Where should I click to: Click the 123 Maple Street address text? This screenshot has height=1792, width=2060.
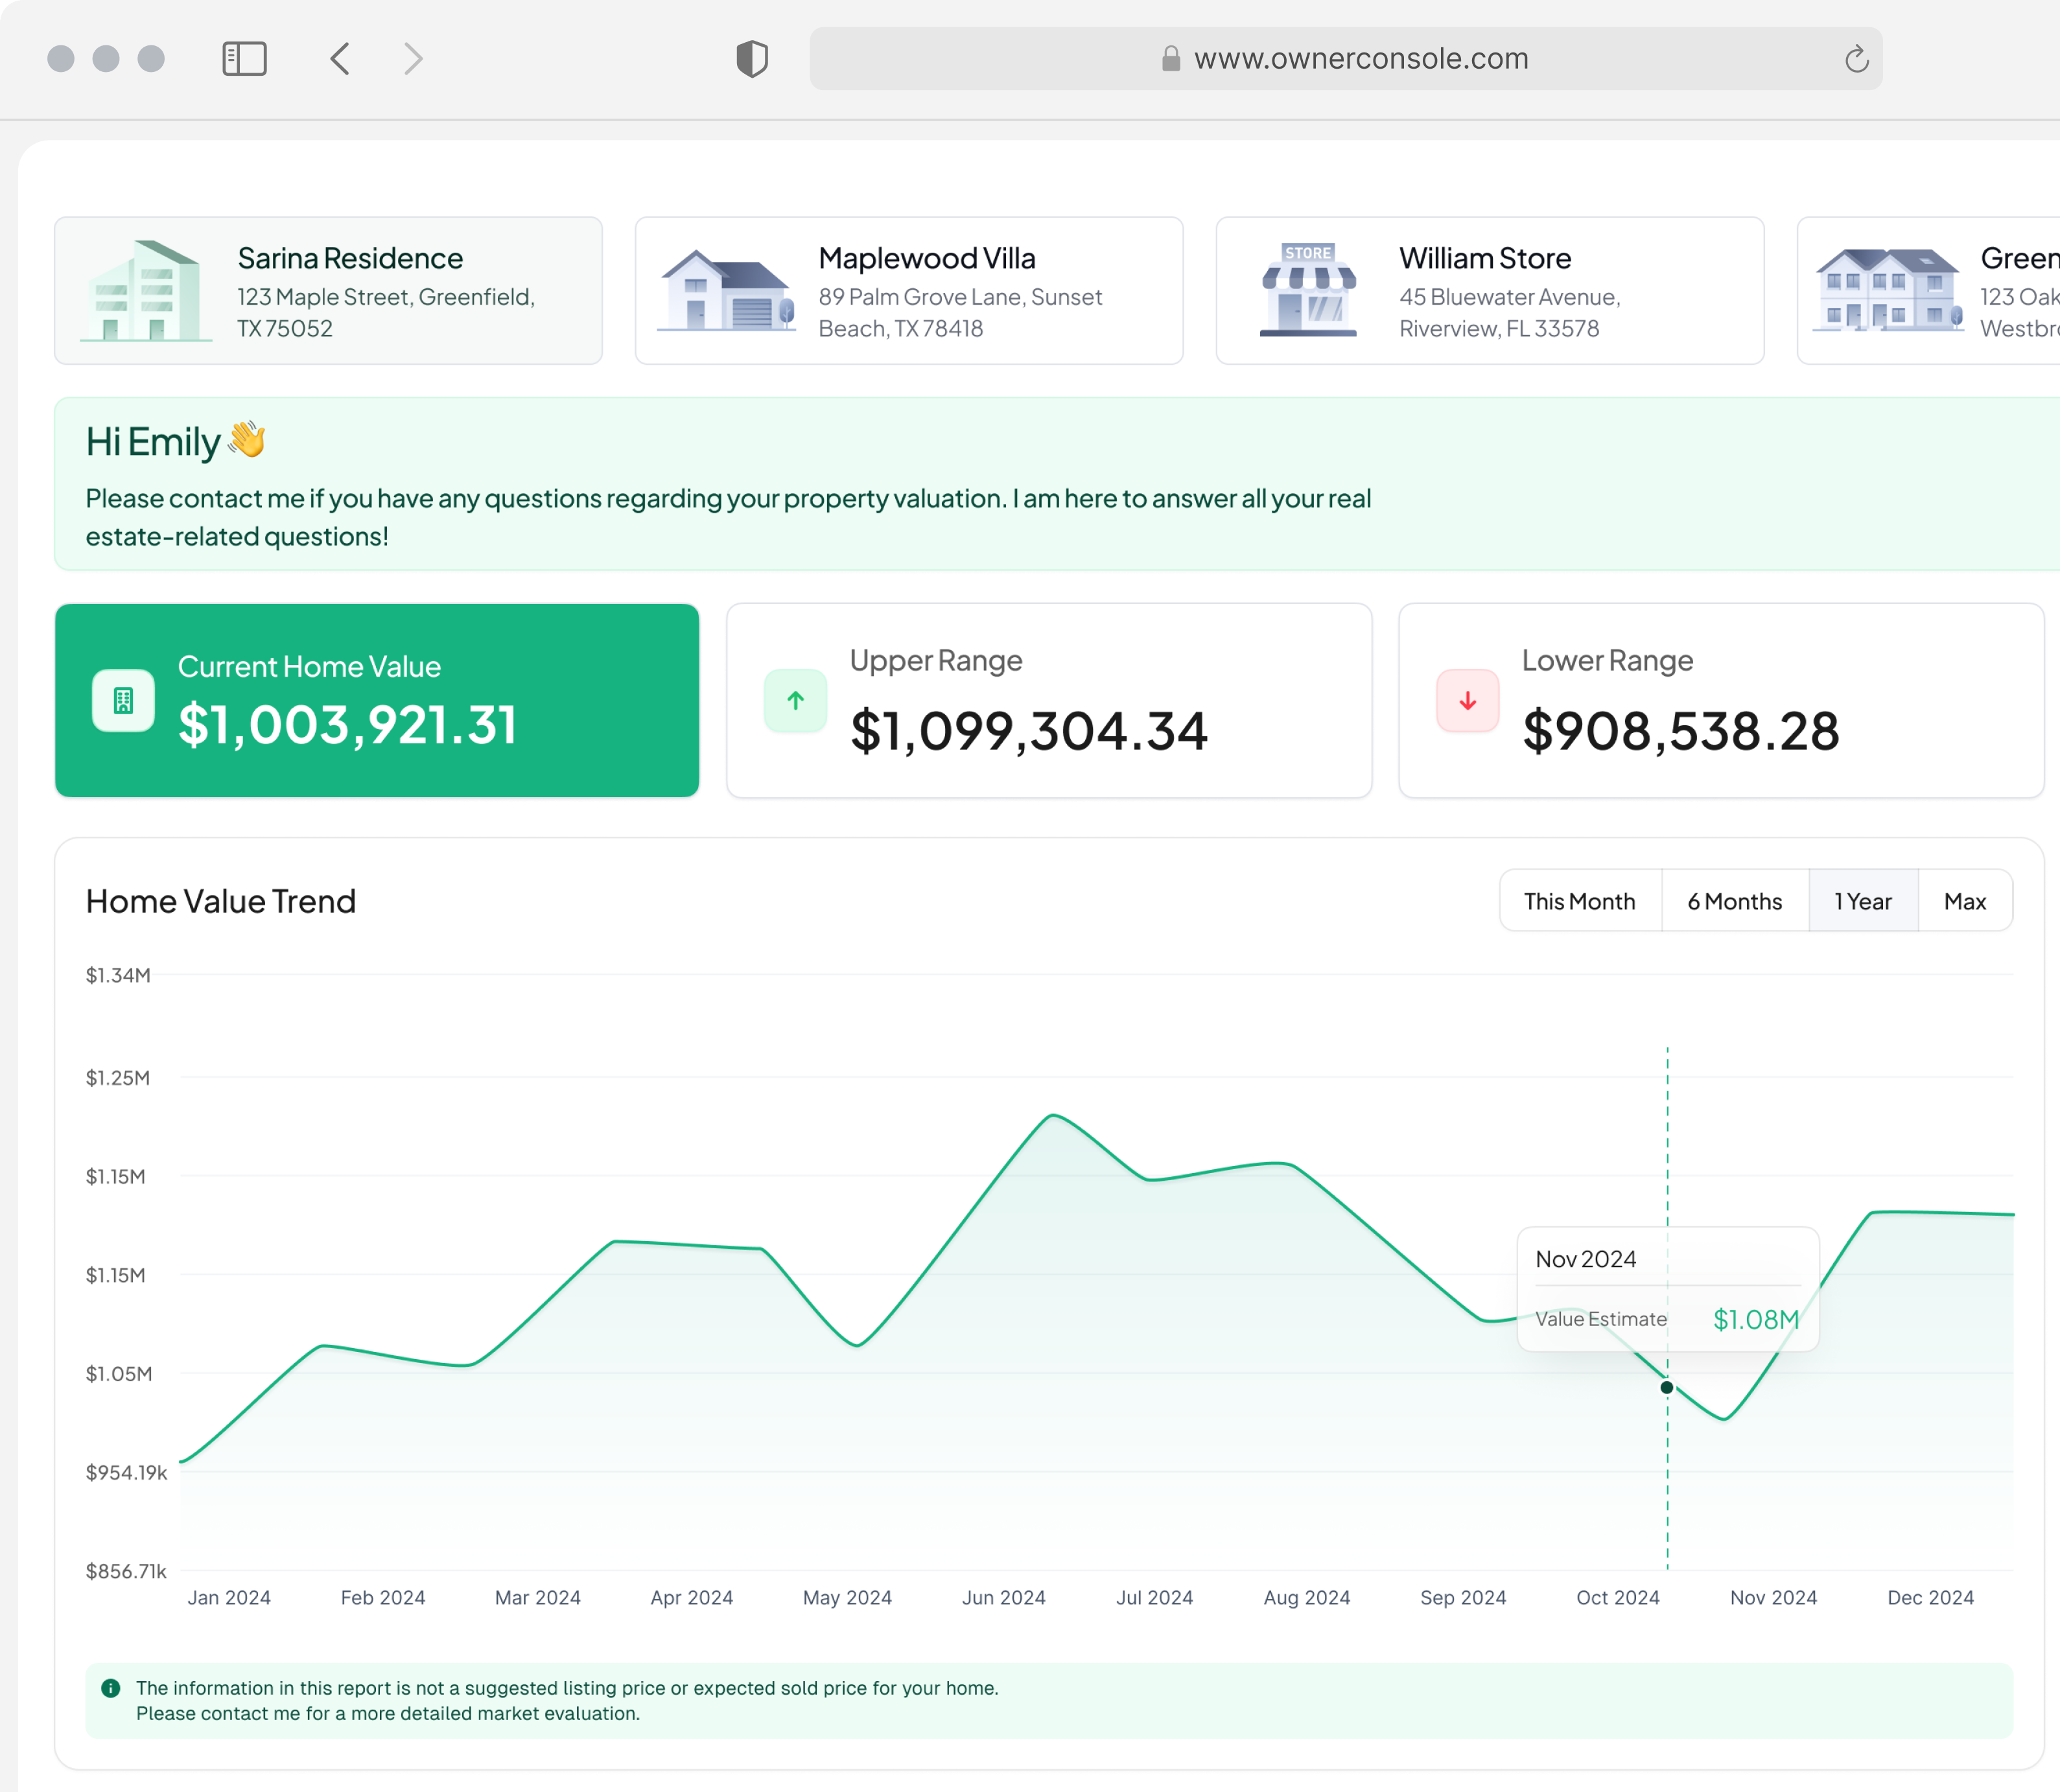click(386, 313)
